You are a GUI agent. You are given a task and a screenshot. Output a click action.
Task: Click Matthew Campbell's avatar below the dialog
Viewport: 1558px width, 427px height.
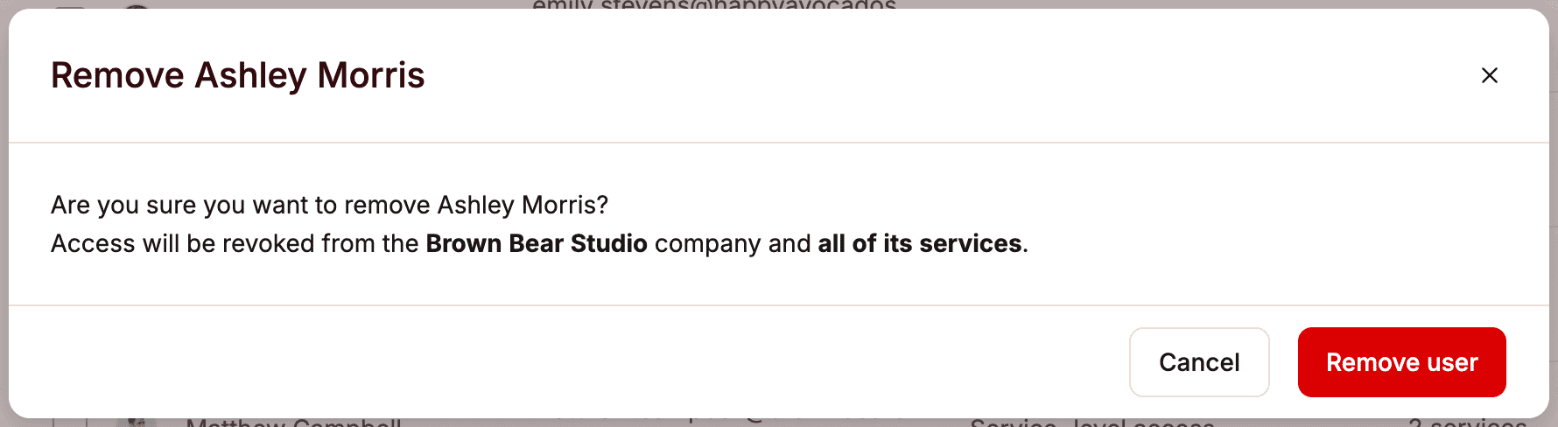[x=136, y=423]
